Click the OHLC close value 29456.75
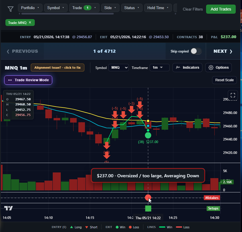The width and height of the screenshot is (242, 232). [x=23, y=115]
